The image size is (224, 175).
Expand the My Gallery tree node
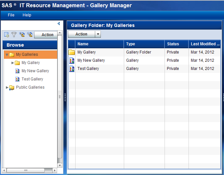coord(13,63)
